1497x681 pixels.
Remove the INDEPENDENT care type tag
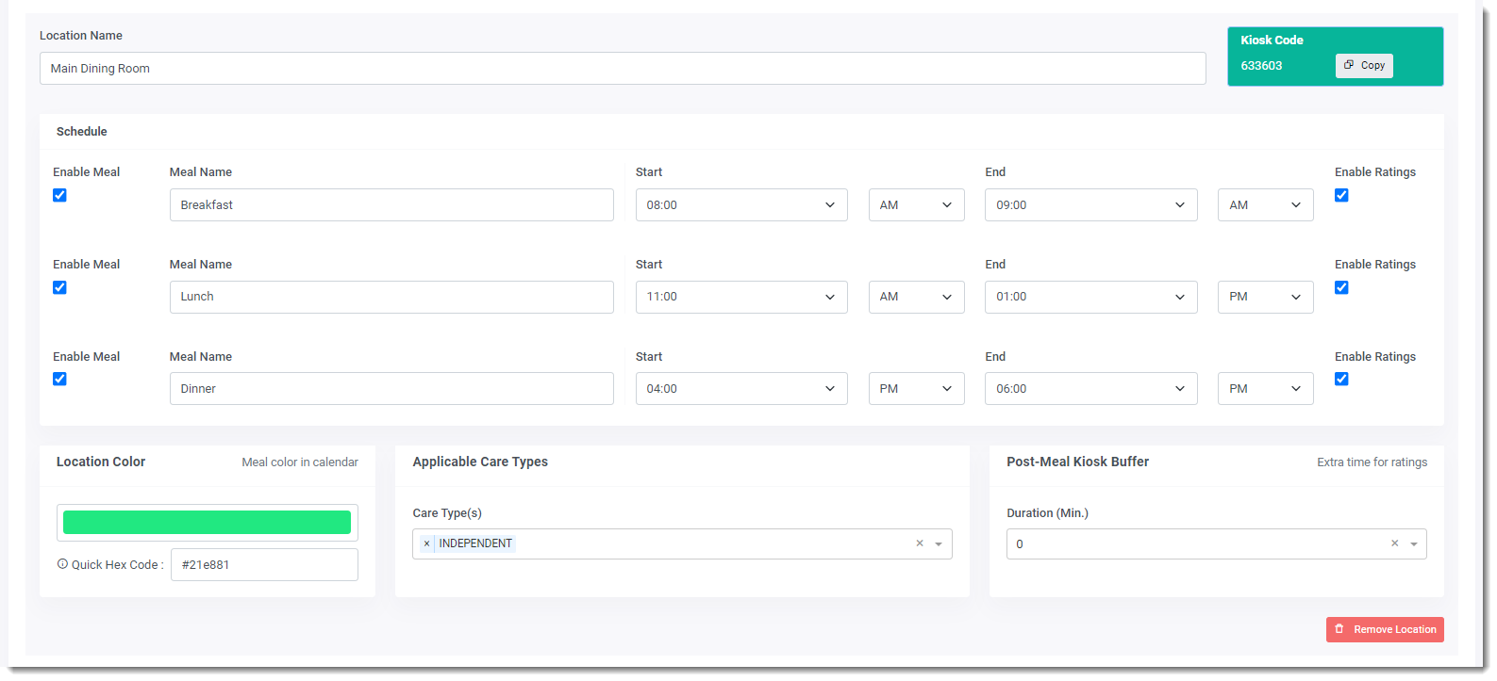coord(426,543)
